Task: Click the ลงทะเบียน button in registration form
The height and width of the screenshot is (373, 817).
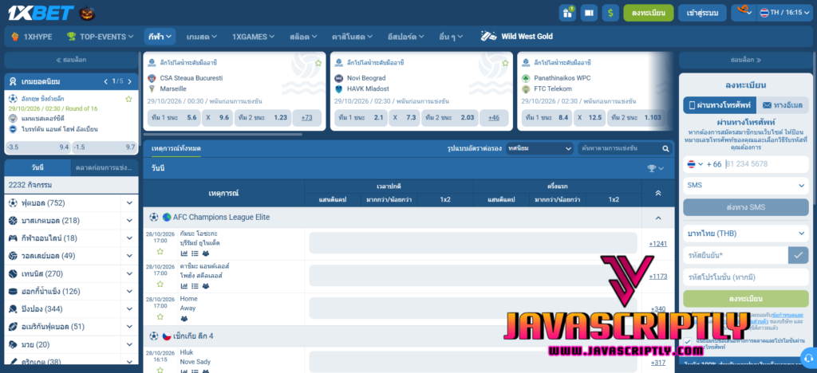Action: coord(746,299)
